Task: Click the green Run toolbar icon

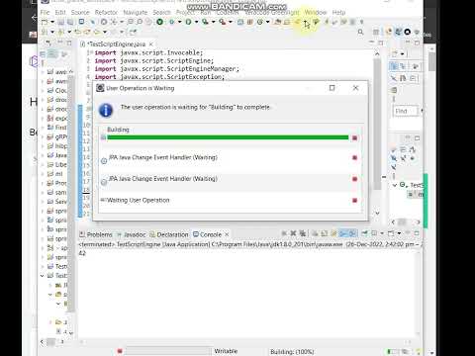Action: tap(188, 22)
